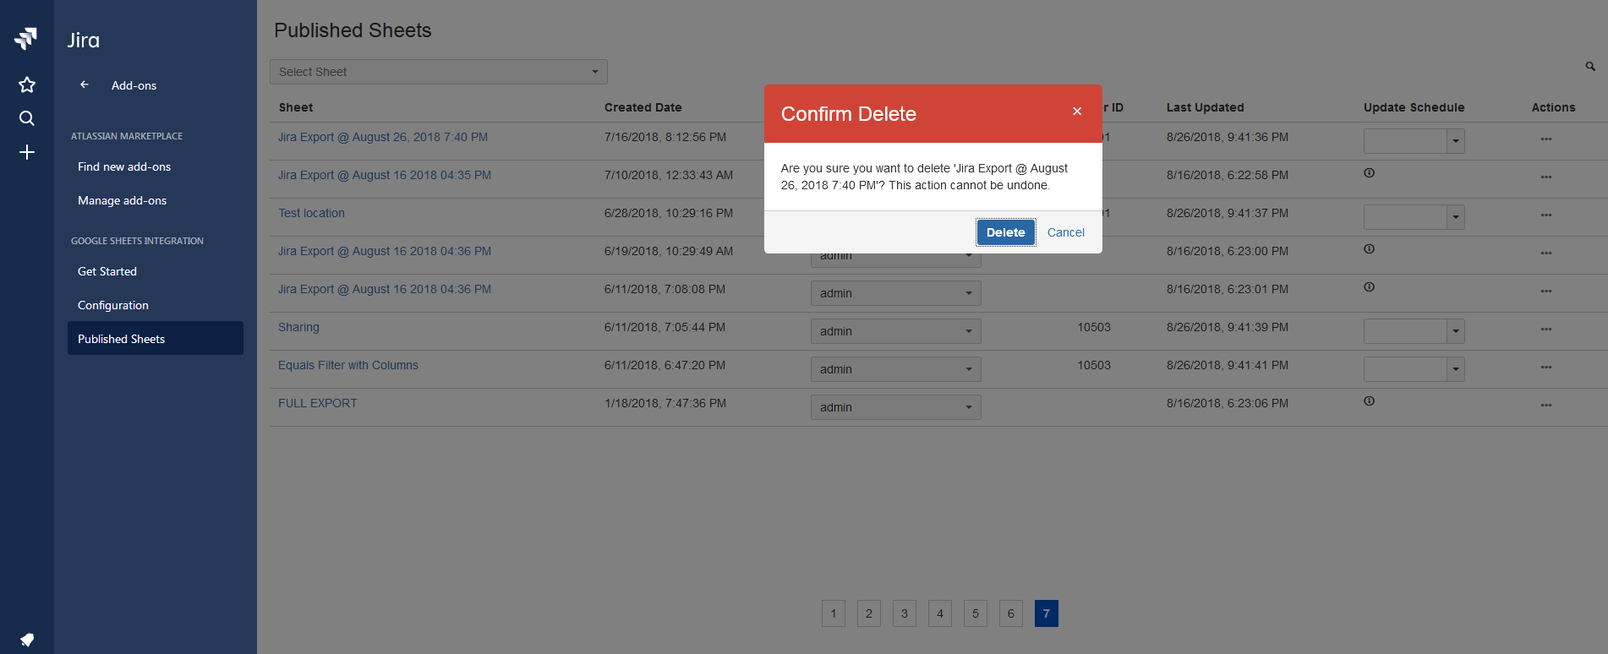Click the table search icon at top right
Screen dimensions: 1608x654
click(x=1589, y=66)
